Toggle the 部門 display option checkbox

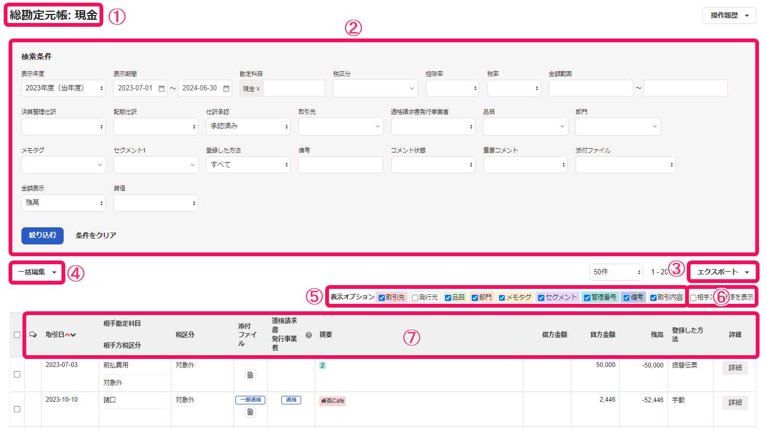click(474, 298)
